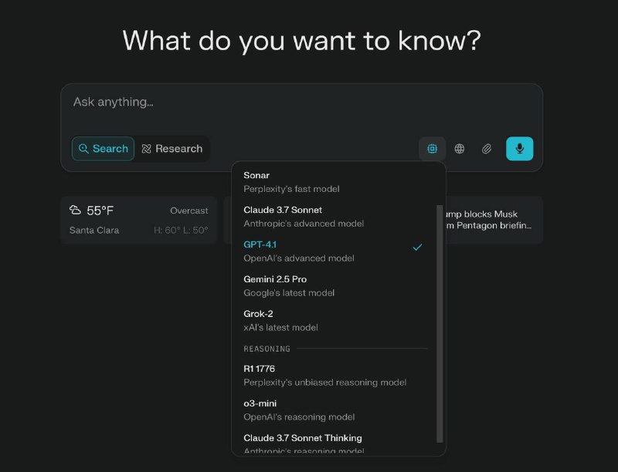Select Claude 3.7 Sonnet model
This screenshot has height=472, width=618.
335,216
